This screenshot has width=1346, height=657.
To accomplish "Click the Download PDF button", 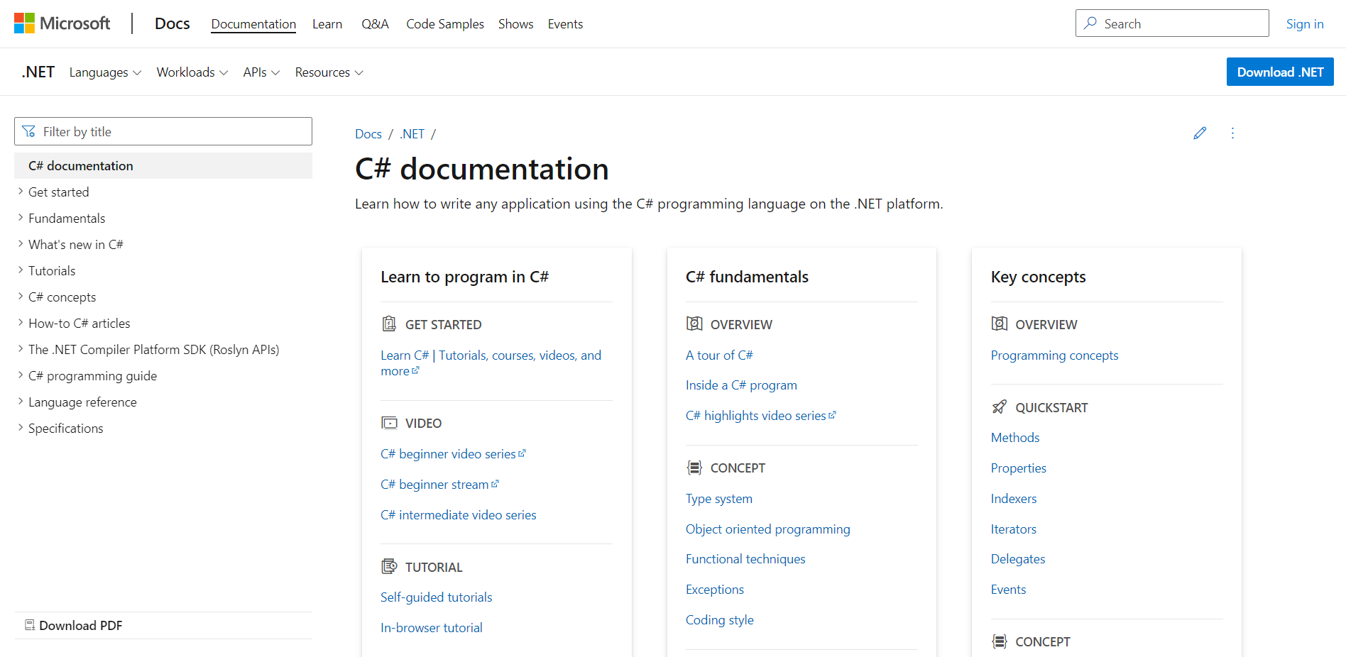I will (x=74, y=625).
